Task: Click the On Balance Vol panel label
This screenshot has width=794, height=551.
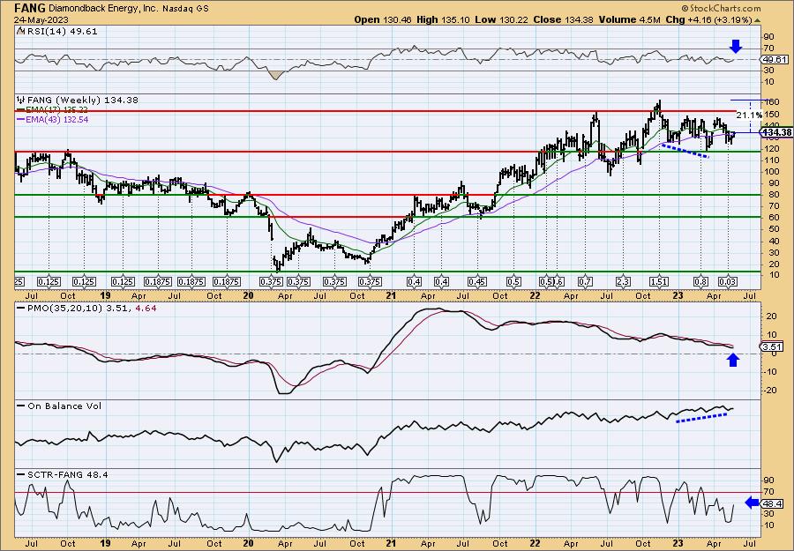Action: pos(64,406)
